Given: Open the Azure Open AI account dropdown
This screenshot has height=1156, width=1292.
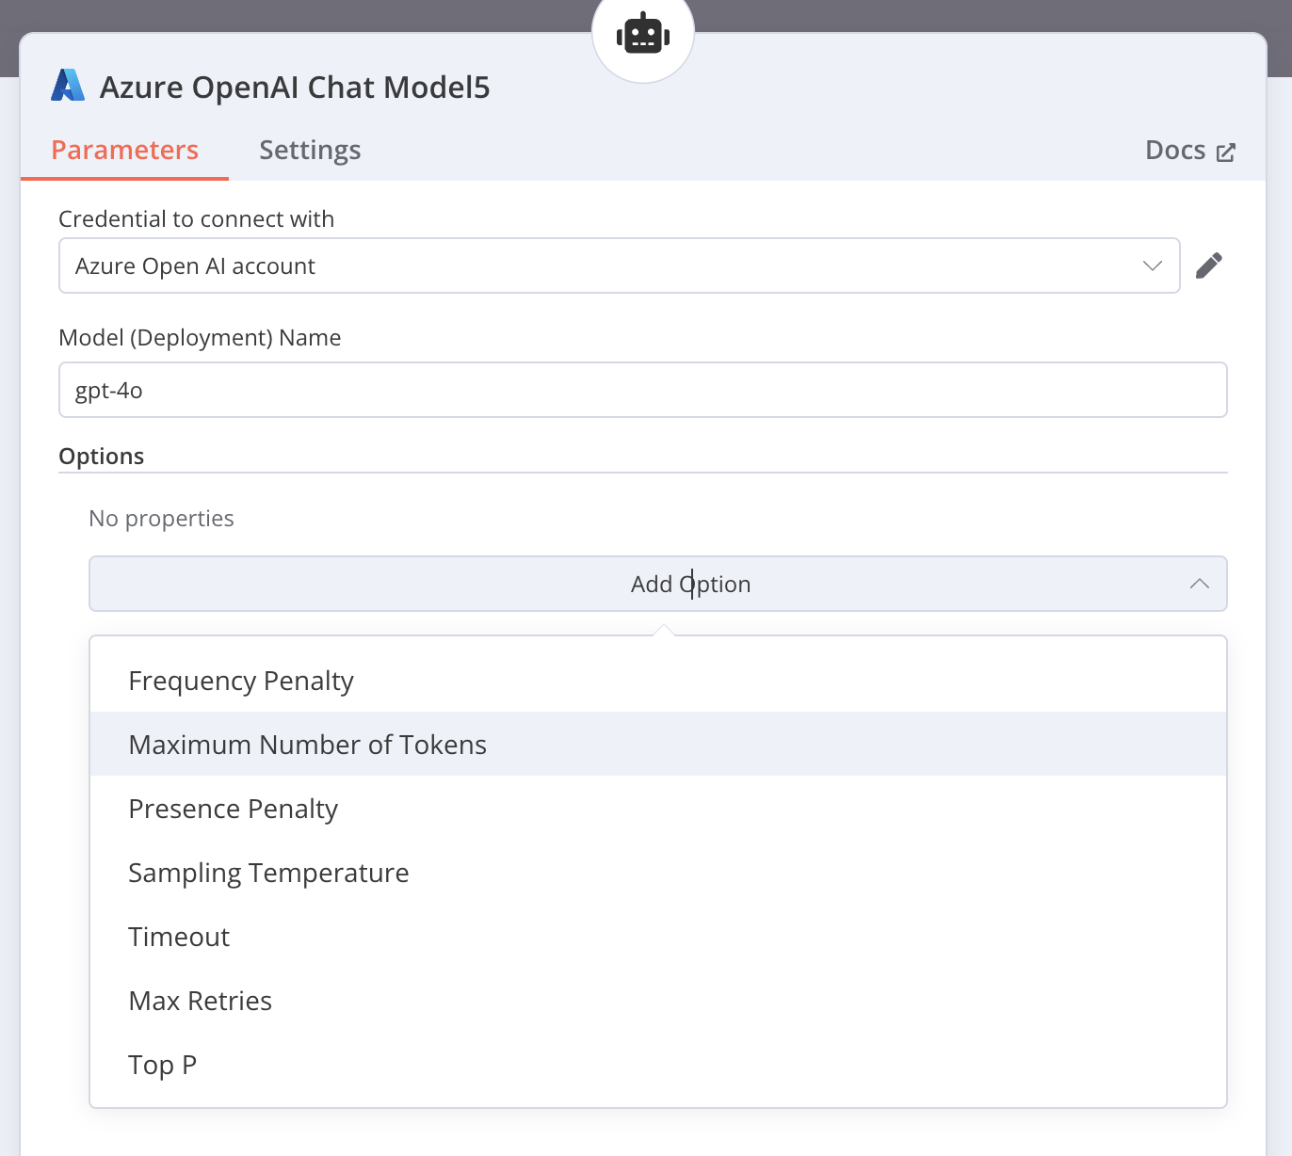Looking at the screenshot, I should [619, 265].
